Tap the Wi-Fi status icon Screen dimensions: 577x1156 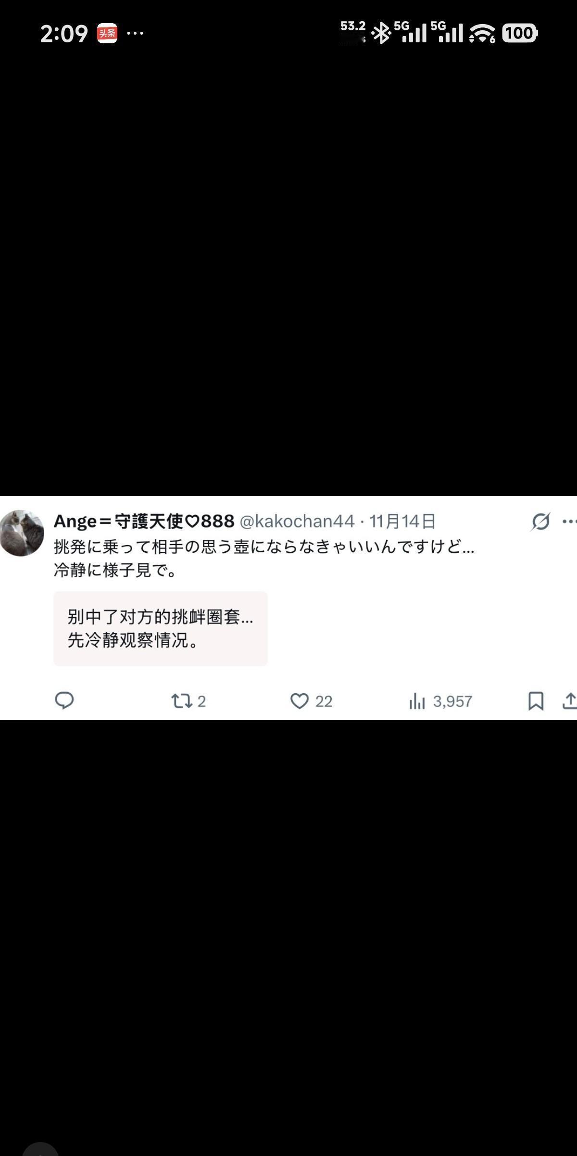click(482, 33)
